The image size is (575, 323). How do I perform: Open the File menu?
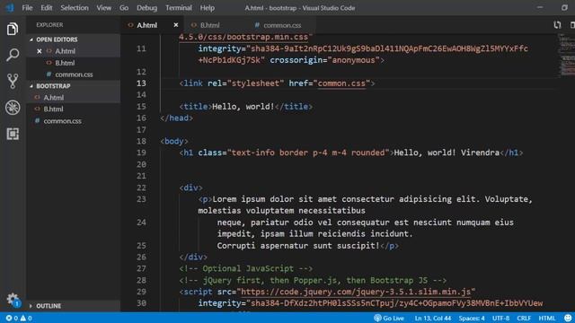click(x=27, y=8)
